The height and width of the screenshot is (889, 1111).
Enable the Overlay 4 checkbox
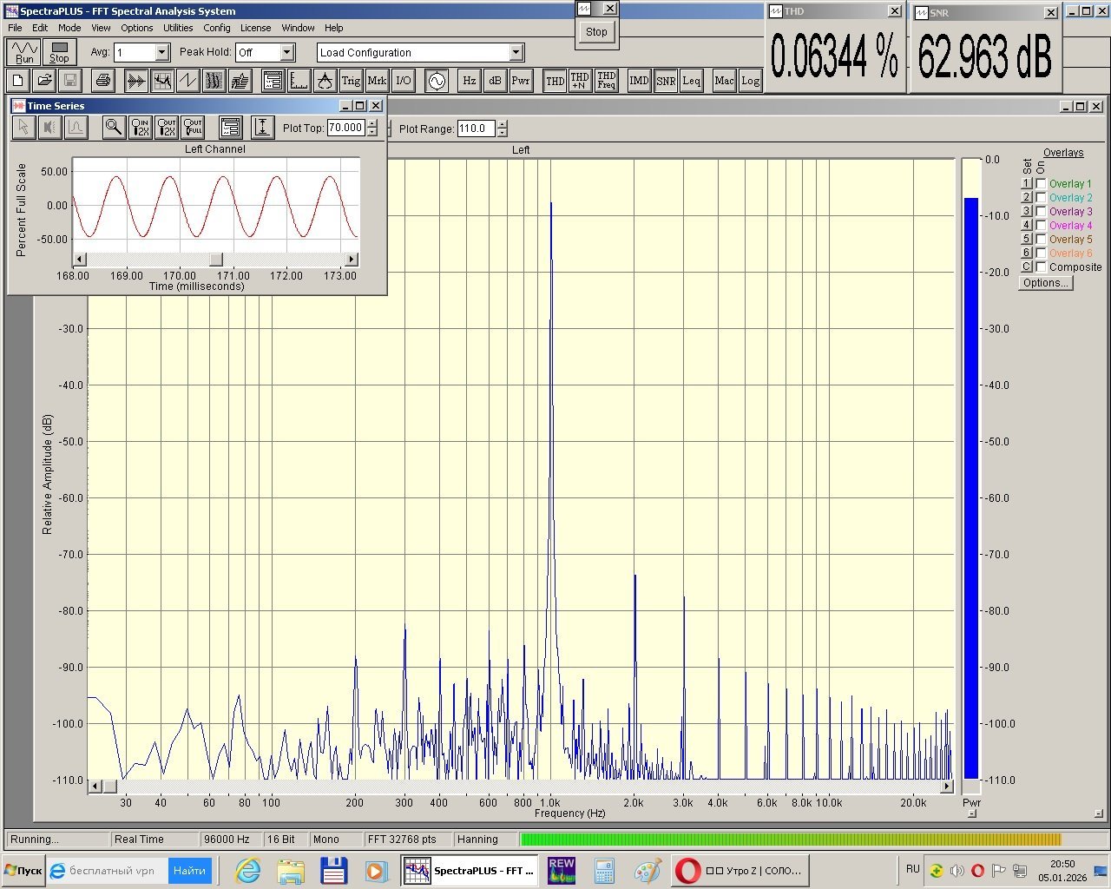(1042, 226)
